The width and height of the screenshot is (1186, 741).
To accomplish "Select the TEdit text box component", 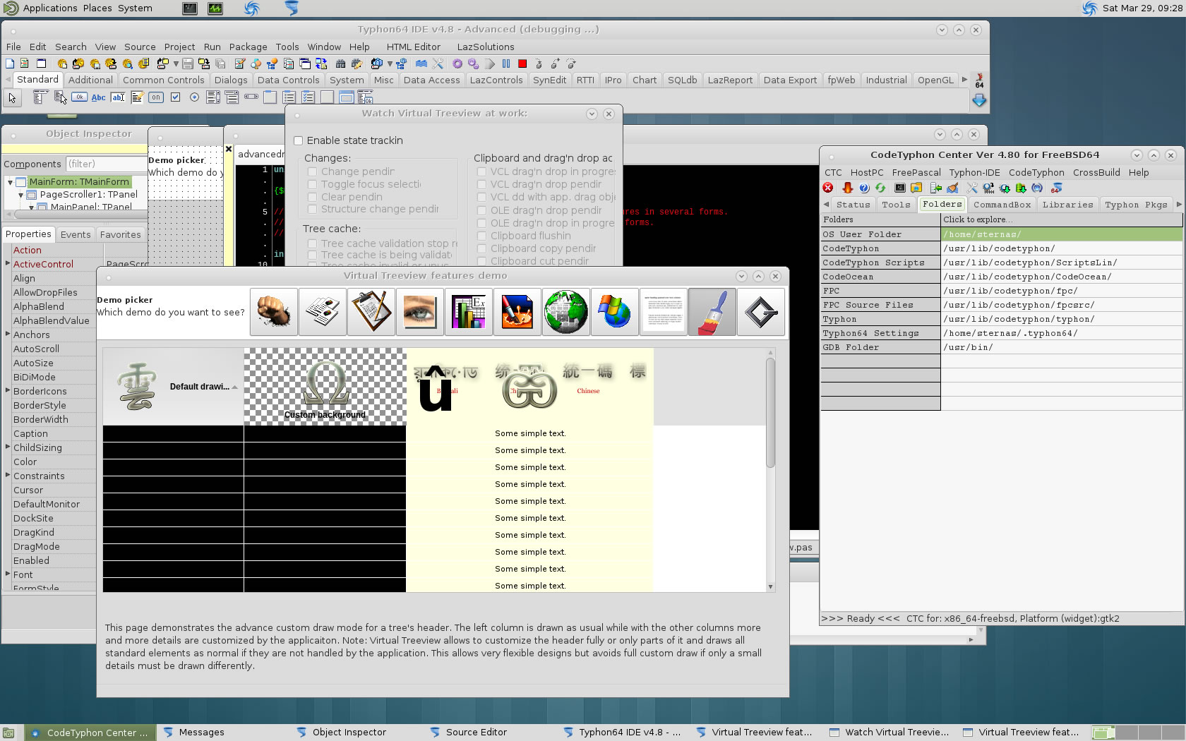I will 118,97.
